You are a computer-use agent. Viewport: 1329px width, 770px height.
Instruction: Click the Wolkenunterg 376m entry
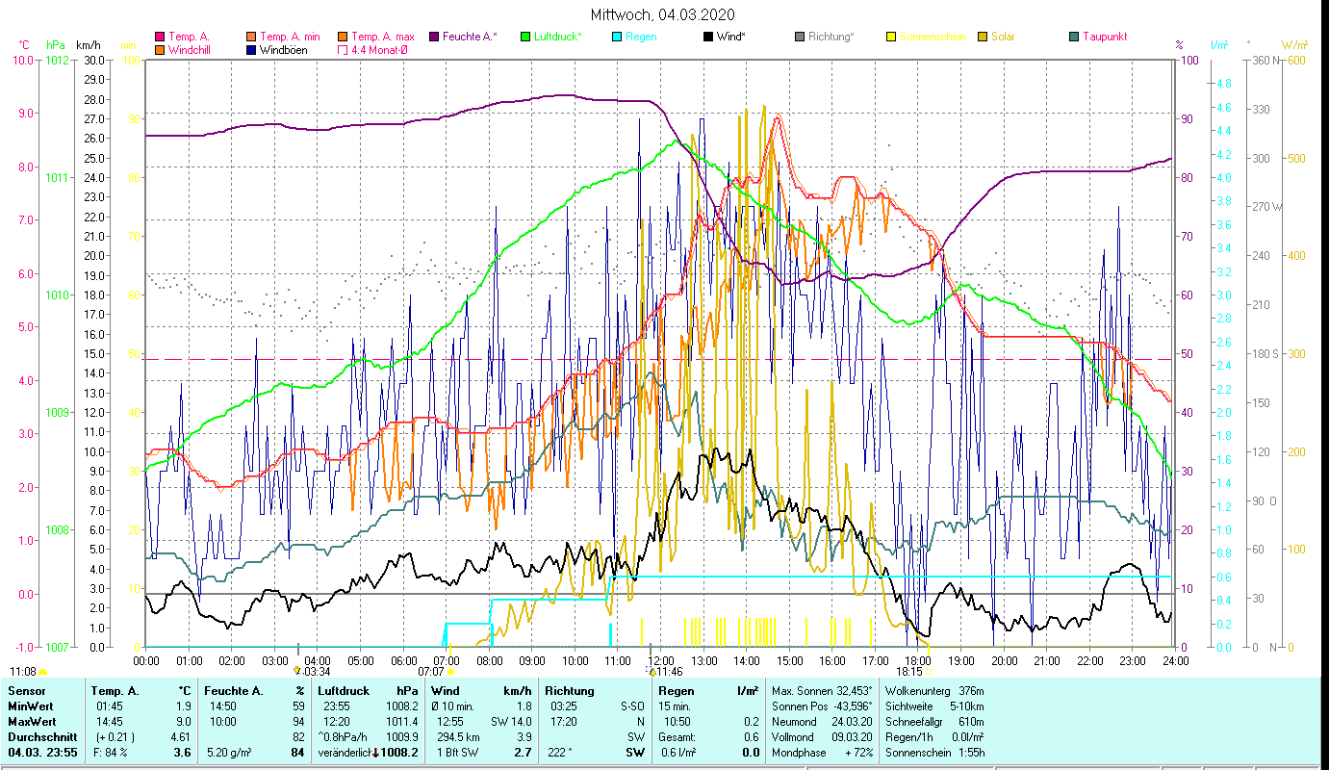point(933,691)
